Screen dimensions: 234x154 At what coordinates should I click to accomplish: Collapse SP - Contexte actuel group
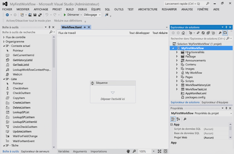[x=4, y=46]
